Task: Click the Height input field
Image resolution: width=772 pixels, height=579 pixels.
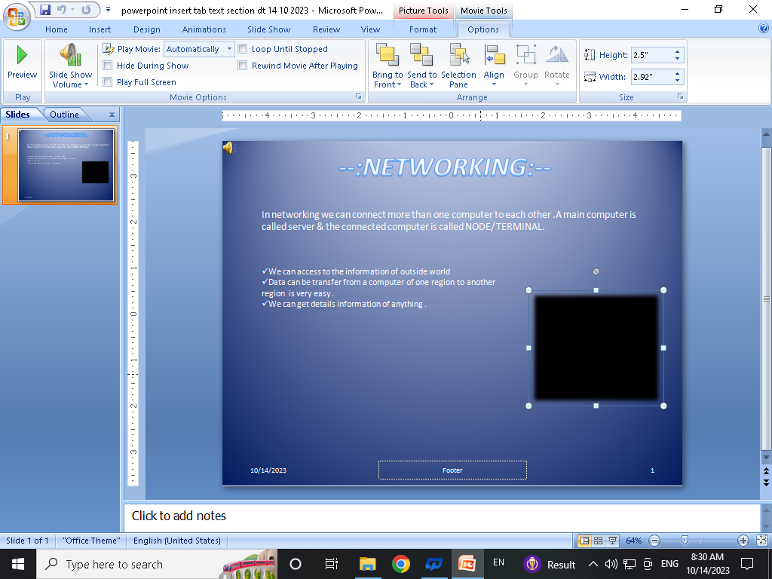Action: click(651, 55)
